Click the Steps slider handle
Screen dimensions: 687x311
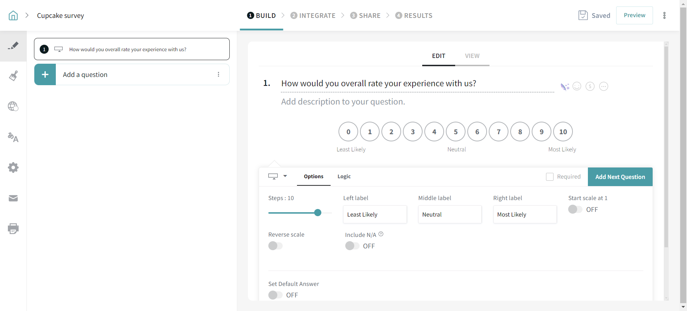pyautogui.click(x=318, y=213)
